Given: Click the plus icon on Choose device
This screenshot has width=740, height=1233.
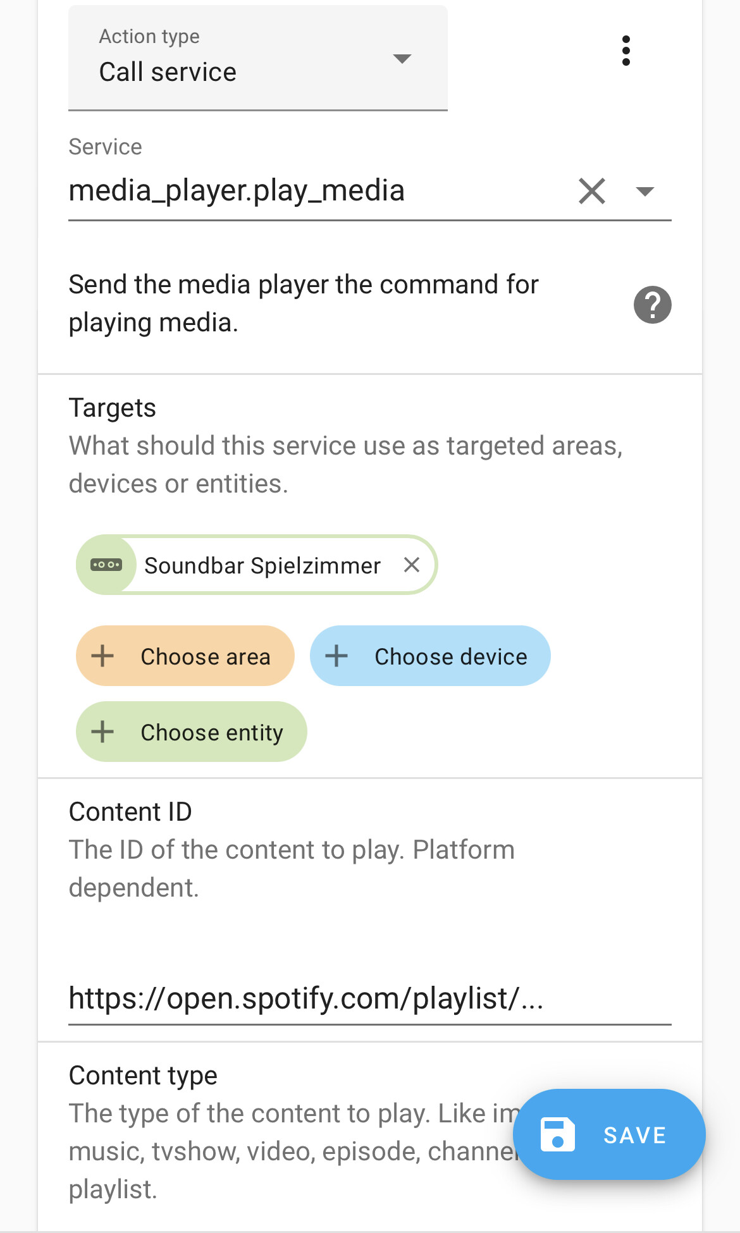Looking at the screenshot, I should click(x=336, y=656).
